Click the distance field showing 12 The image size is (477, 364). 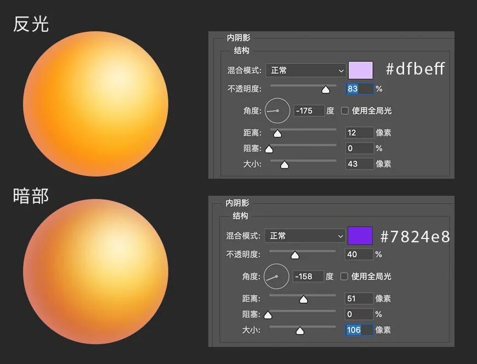(360, 133)
